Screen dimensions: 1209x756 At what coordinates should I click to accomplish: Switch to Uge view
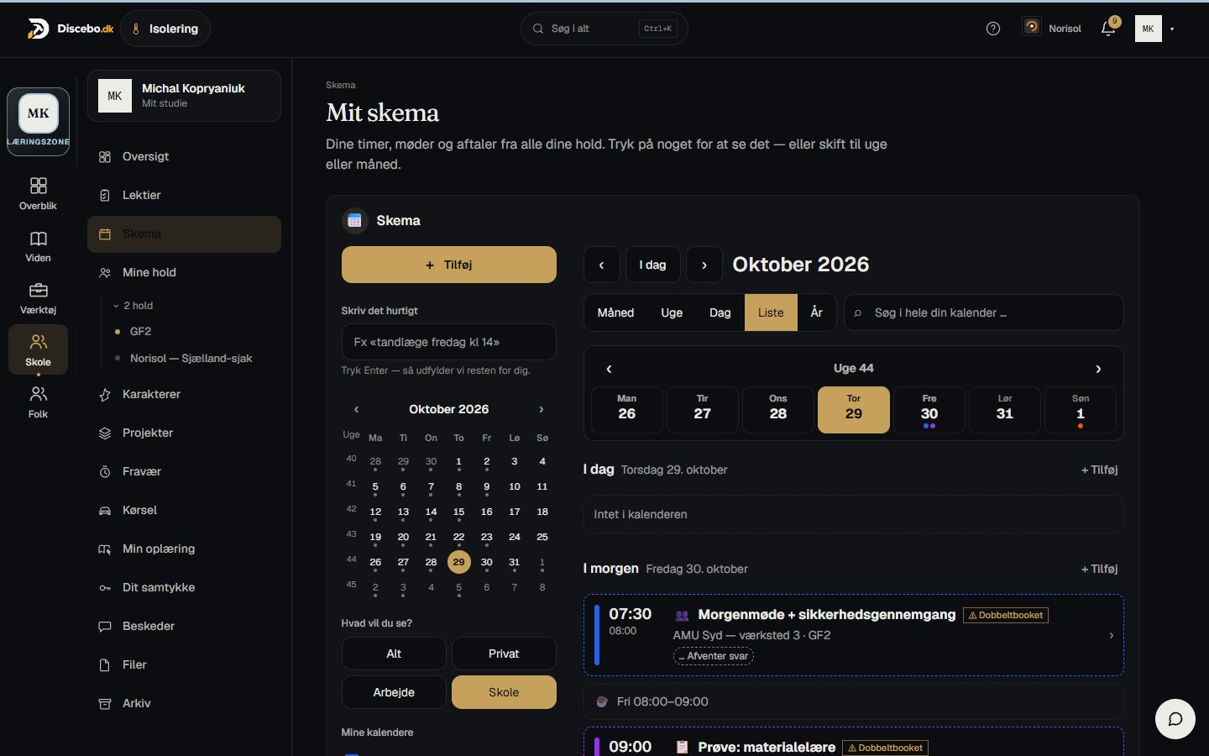point(672,312)
